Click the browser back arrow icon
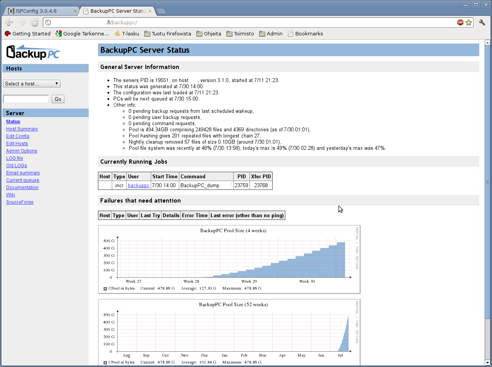Viewport: 492px width, 367px height. tap(9, 22)
